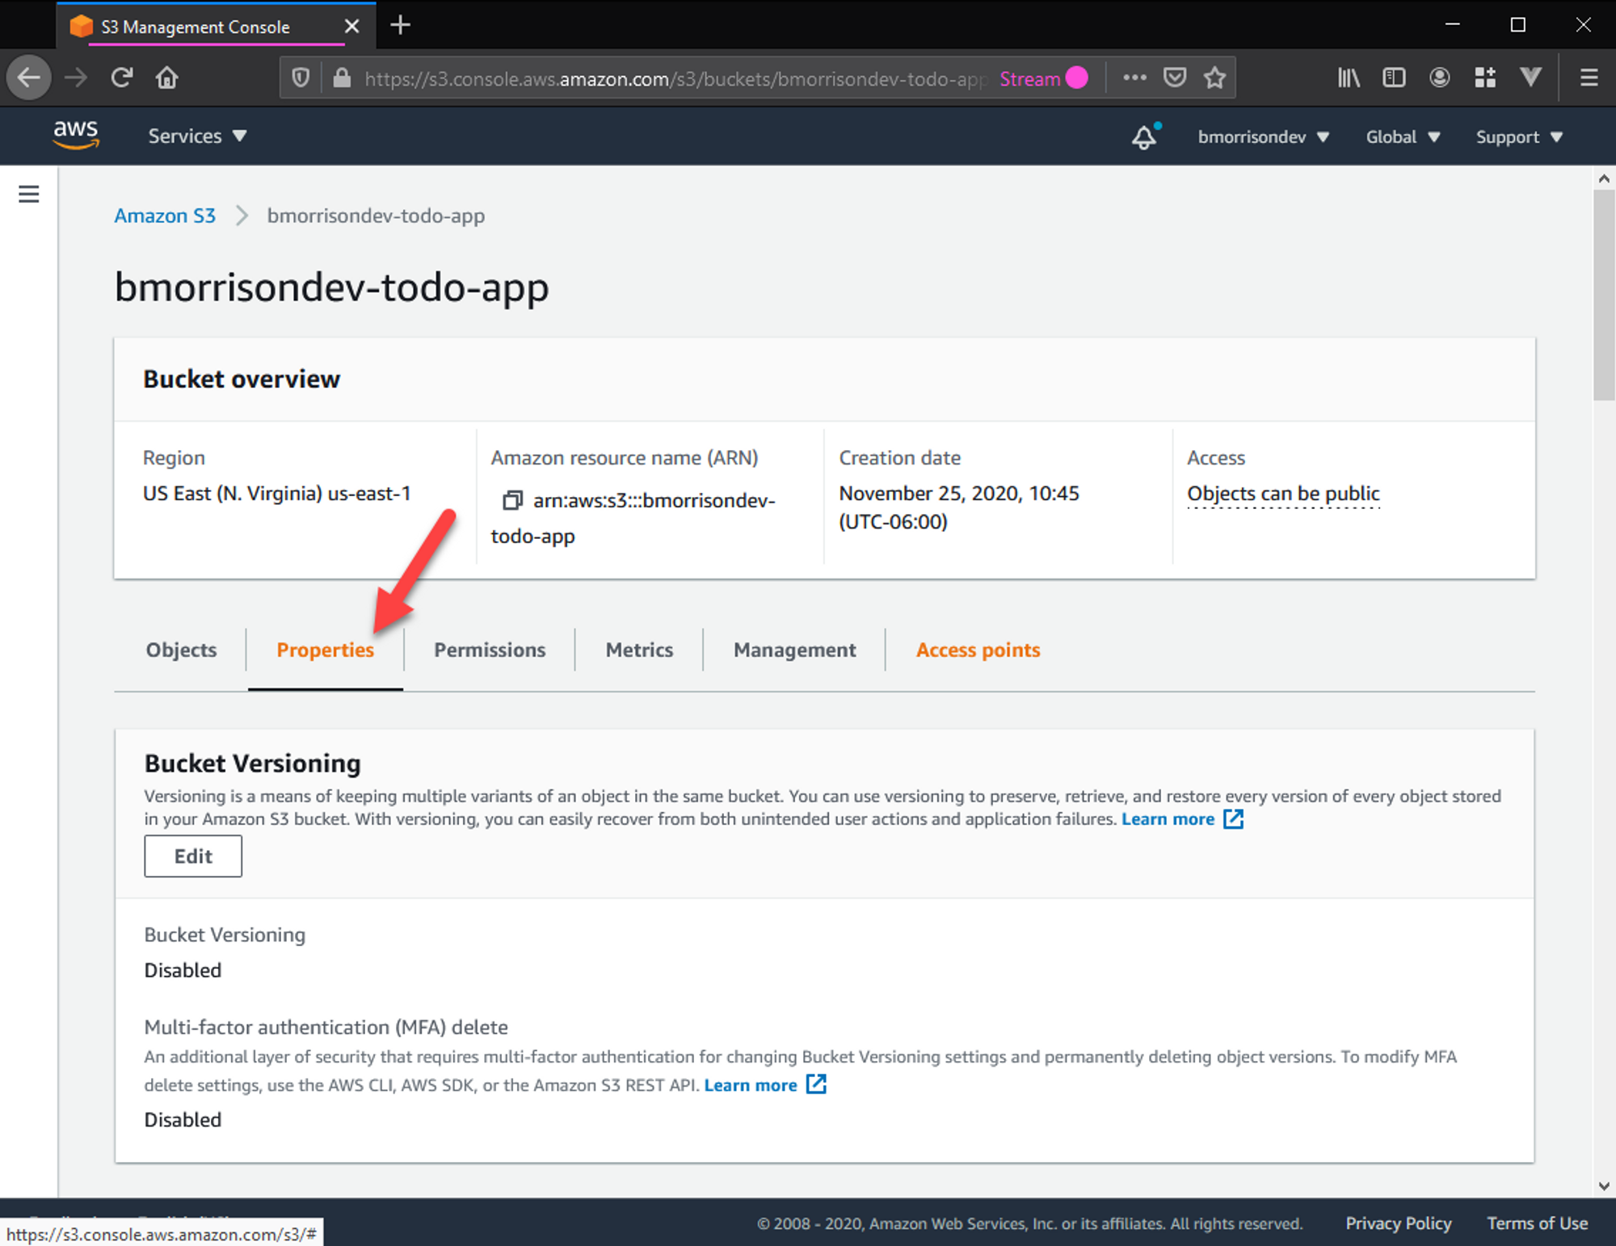Open the Terms of Use footer link
This screenshot has height=1246, width=1616.
point(1537,1223)
